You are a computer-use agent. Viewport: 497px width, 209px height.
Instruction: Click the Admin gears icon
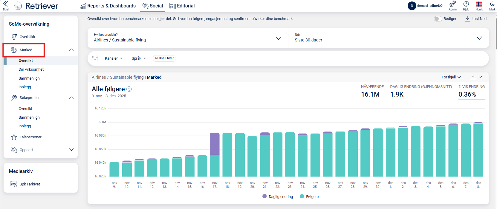pyautogui.click(x=452, y=4)
